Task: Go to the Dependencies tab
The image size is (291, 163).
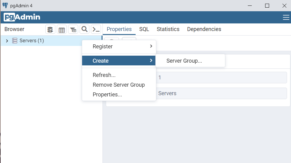Action: click(x=204, y=29)
